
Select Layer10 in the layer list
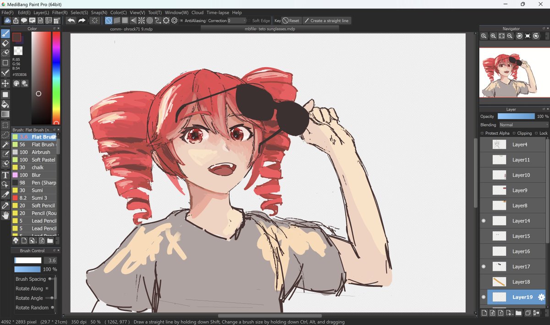pos(513,175)
